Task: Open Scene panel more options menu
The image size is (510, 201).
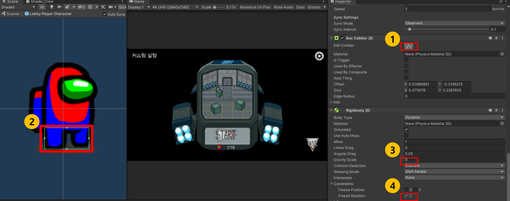Action: pyautogui.click(x=123, y=2)
